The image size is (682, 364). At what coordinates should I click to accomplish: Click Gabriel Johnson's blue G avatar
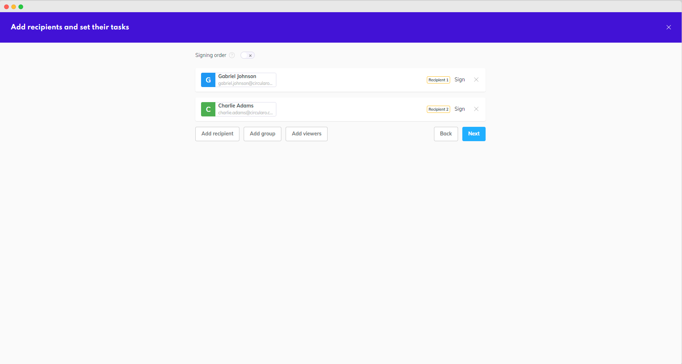click(x=208, y=80)
